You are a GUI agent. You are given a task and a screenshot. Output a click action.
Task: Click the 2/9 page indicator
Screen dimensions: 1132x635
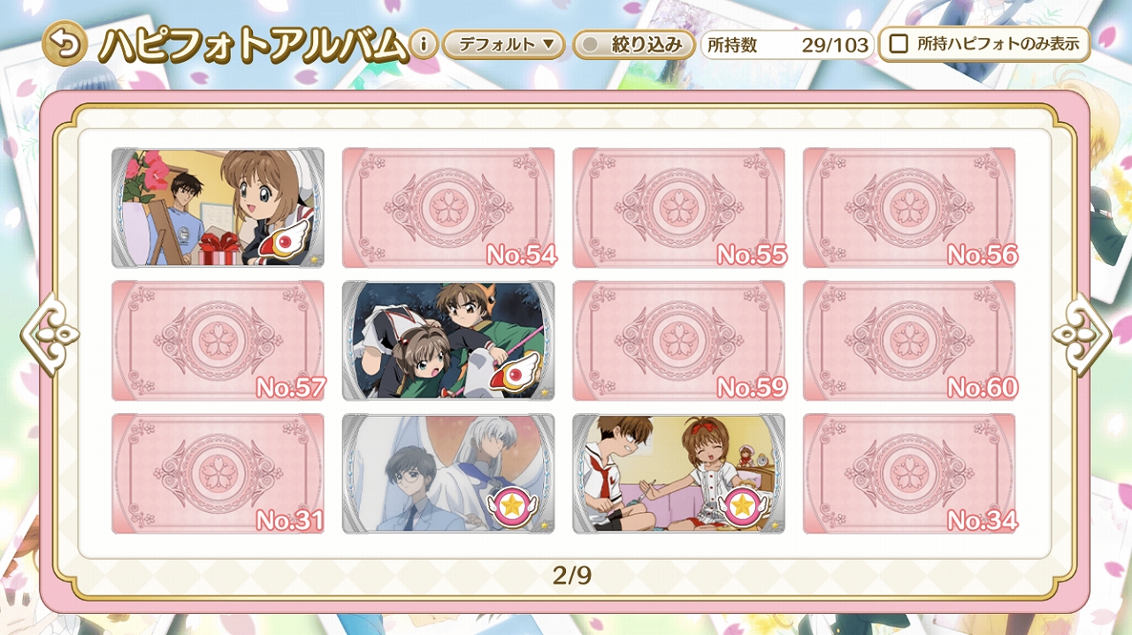pyautogui.click(x=572, y=576)
